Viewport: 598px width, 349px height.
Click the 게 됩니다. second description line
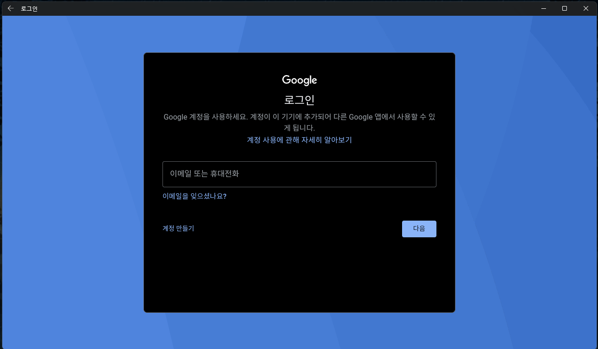[x=299, y=128]
